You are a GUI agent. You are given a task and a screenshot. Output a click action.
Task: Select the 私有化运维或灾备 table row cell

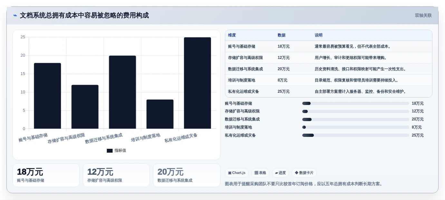(x=244, y=91)
